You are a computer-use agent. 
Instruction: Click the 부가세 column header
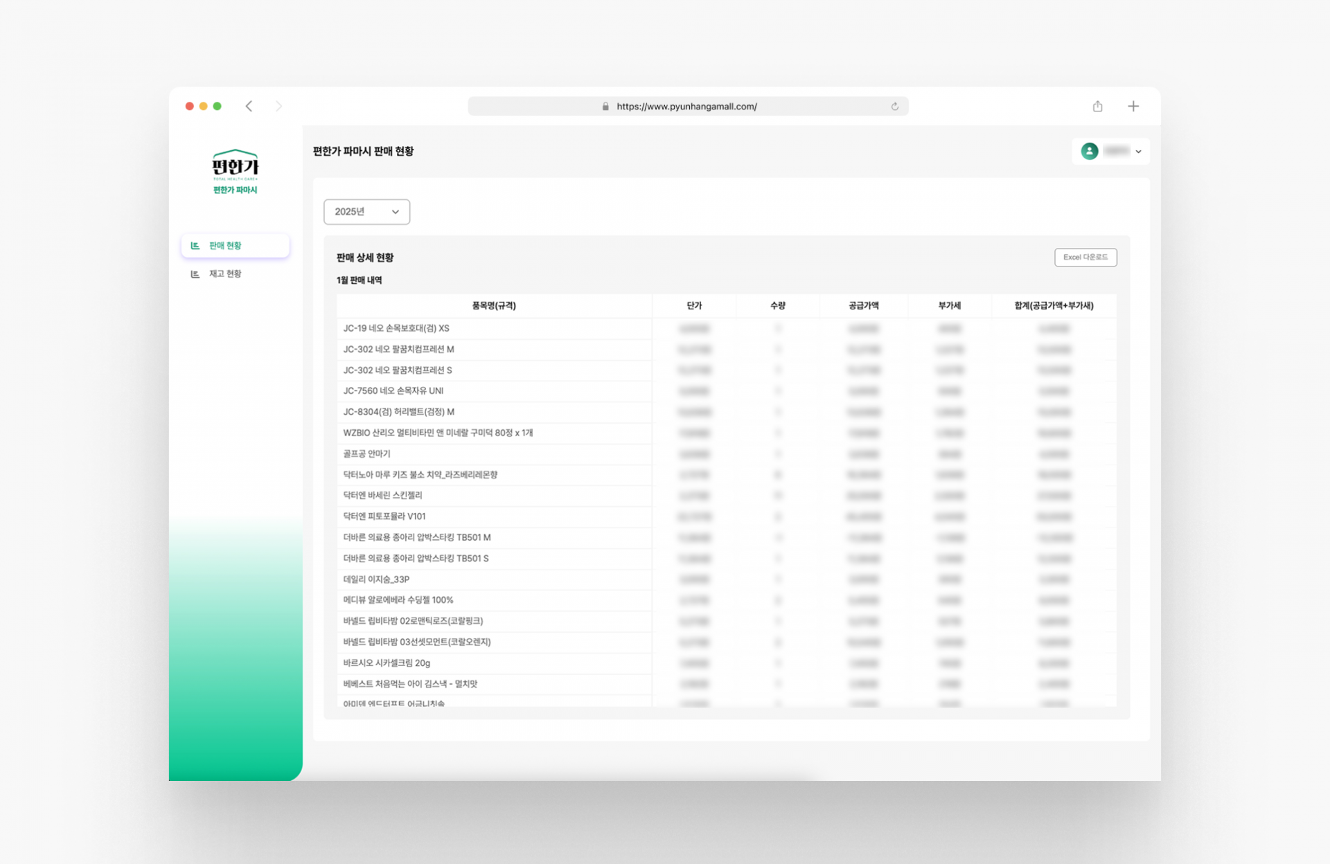coord(949,305)
